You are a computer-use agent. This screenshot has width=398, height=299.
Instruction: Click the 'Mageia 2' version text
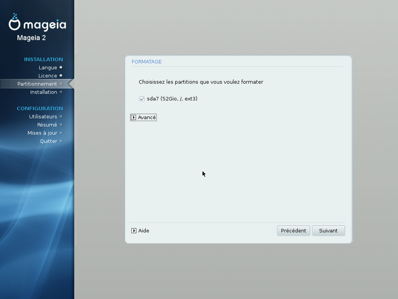pyautogui.click(x=31, y=38)
